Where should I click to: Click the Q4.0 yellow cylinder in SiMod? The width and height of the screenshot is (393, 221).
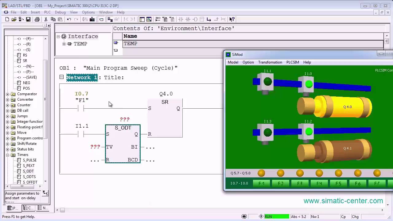click(335, 107)
